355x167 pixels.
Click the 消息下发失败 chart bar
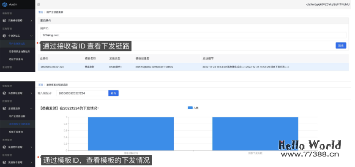pyautogui.click(x=255, y=134)
